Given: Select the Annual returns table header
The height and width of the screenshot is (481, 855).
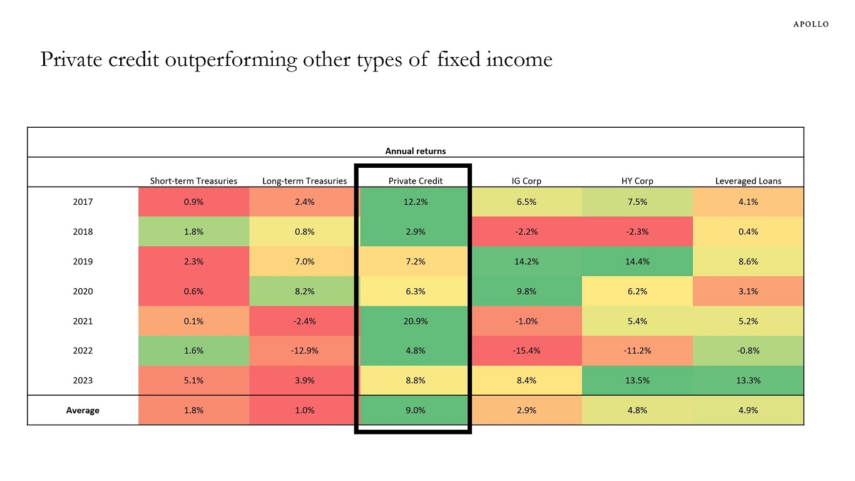Looking at the screenshot, I should [x=415, y=151].
